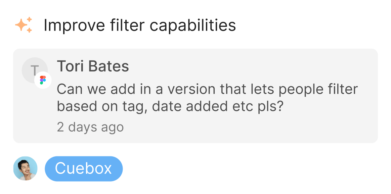Open the assignee profile photo avatar
This screenshot has height=194, width=391.
pyautogui.click(x=25, y=168)
